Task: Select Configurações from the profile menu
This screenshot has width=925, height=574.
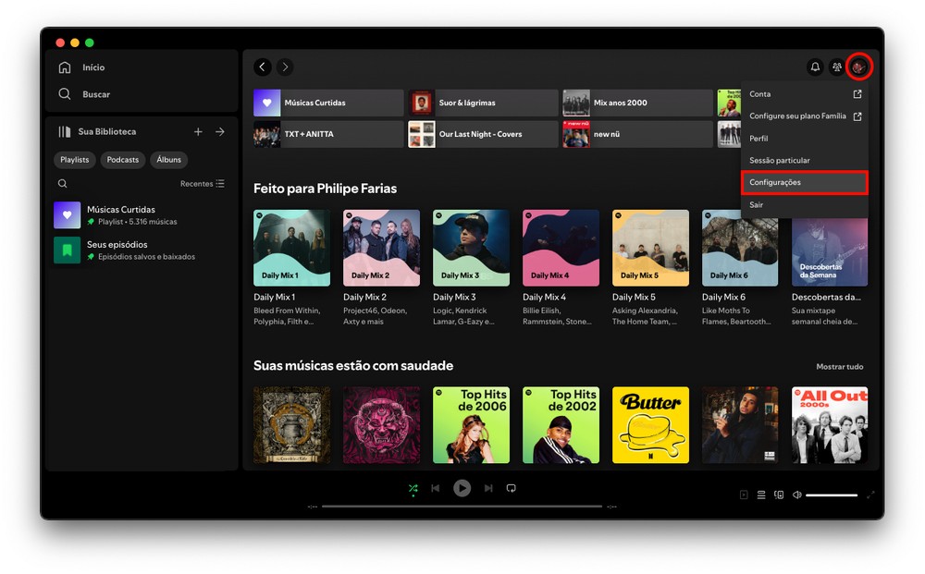Action: (x=804, y=183)
